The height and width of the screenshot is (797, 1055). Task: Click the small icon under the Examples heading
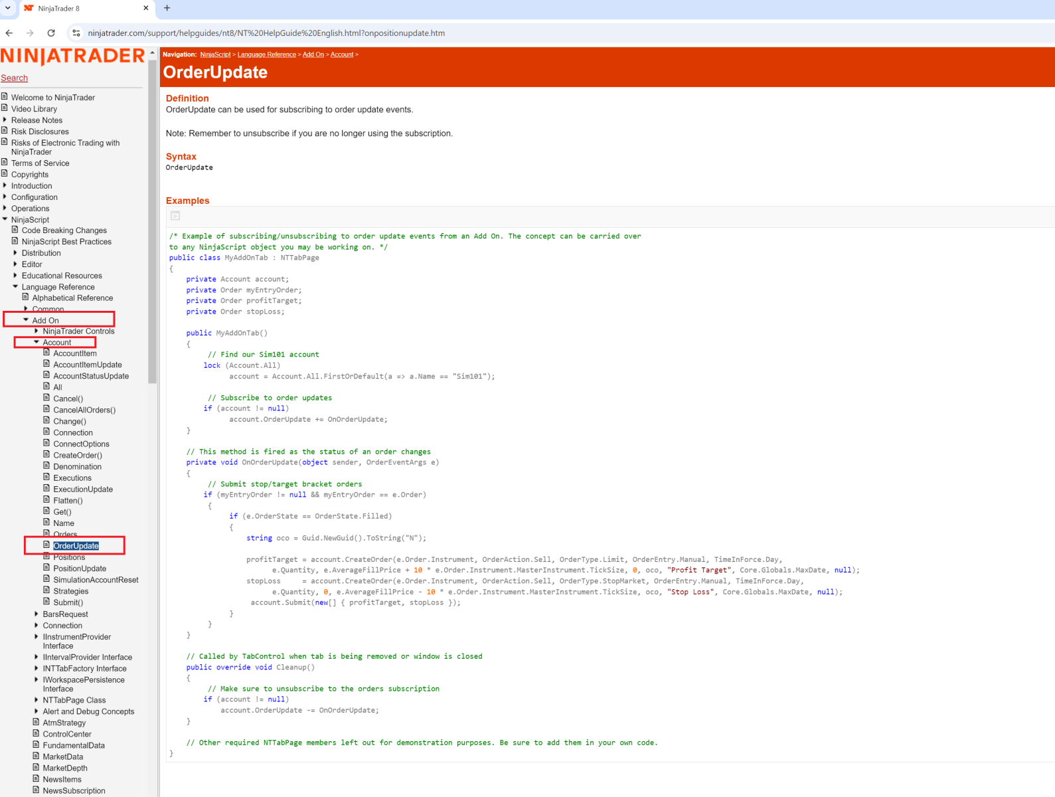[175, 216]
